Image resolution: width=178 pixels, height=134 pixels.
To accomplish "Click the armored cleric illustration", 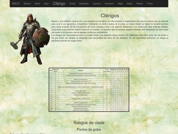I will coord(30,39).
